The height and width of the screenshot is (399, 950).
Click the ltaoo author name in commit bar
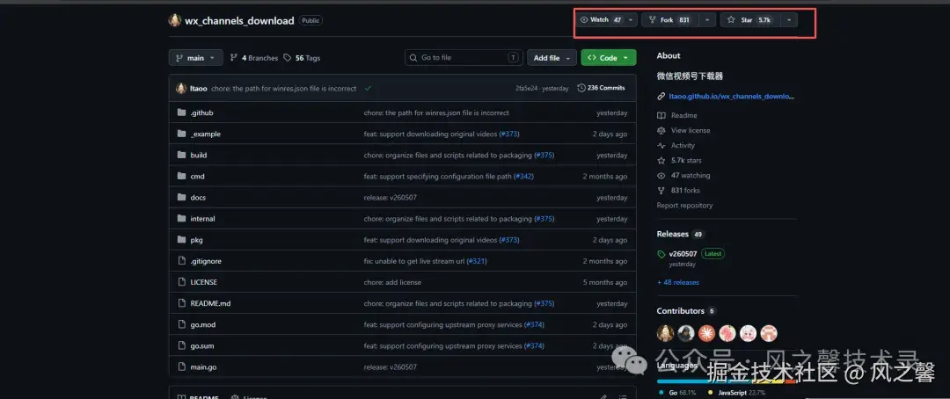[198, 89]
